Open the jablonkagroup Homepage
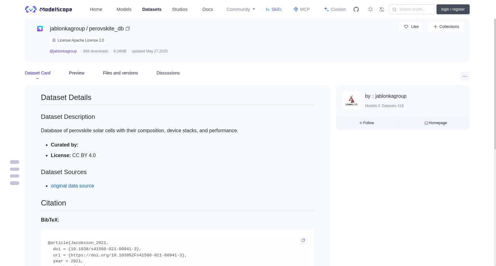Screen dimensions: 496x266 pyautogui.click(x=436, y=123)
